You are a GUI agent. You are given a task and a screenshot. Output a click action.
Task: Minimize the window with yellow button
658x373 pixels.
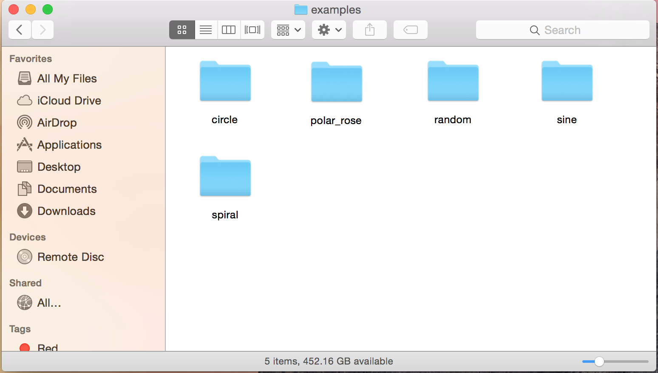(31, 9)
